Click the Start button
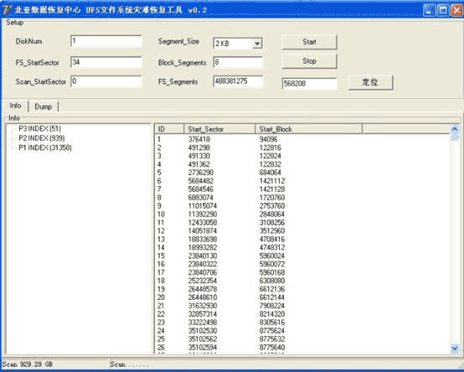The width and height of the screenshot is (464, 372). coord(309,42)
